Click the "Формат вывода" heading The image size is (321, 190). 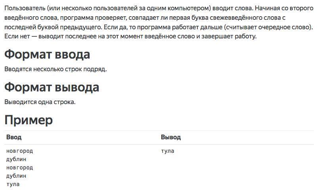point(52,87)
